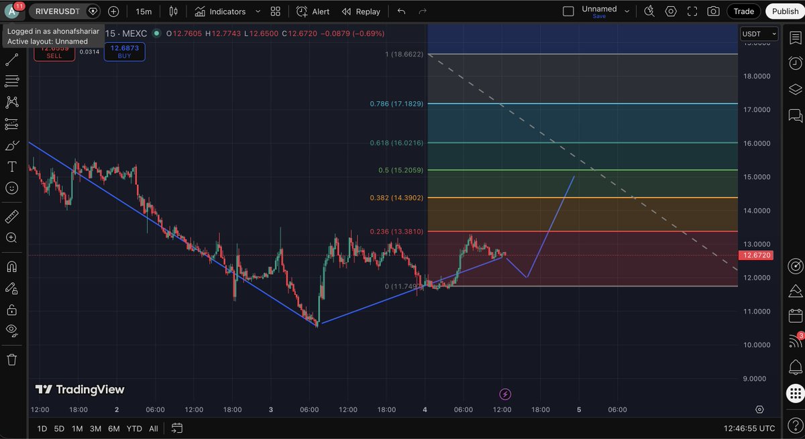
Task: Select the 1D date range
Action: tap(42, 428)
